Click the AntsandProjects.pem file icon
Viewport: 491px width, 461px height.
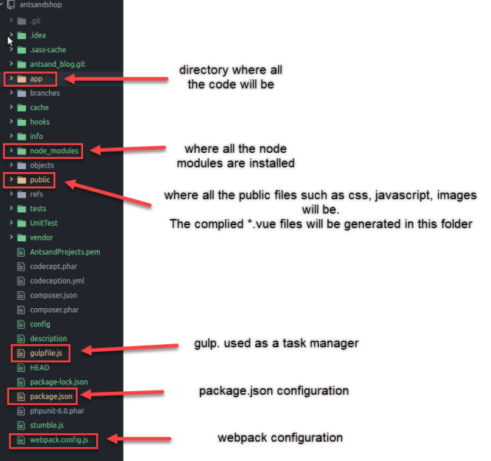(x=21, y=252)
